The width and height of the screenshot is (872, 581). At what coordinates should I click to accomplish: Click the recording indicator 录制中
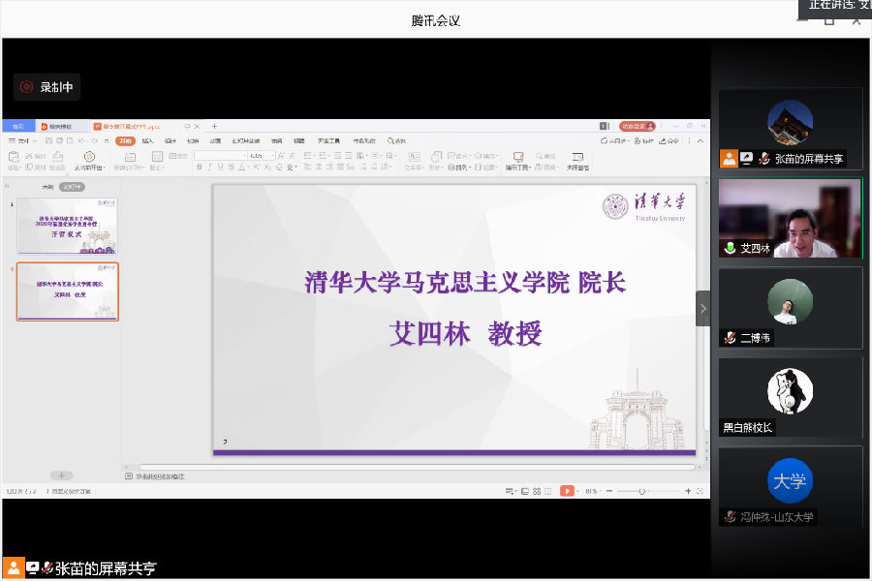[47, 87]
